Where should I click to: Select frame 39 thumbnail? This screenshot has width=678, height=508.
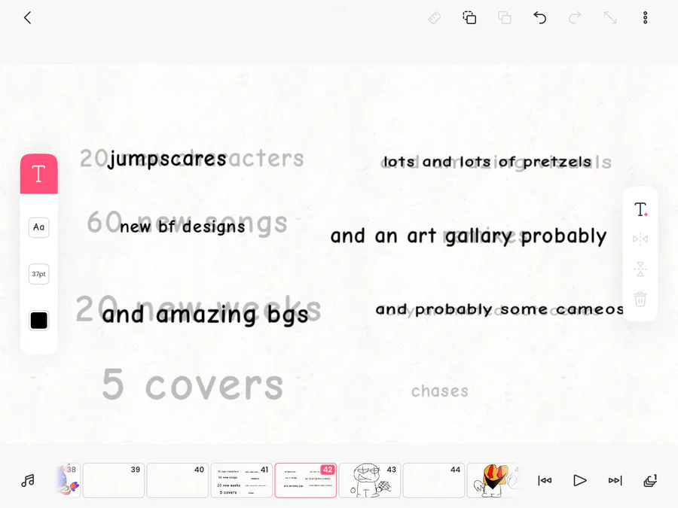pos(114,480)
